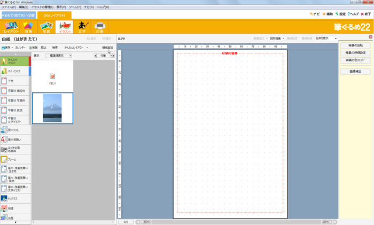Open the レイアウト (Layout) tool
This screenshot has height=225, width=374.
(x=11, y=27)
